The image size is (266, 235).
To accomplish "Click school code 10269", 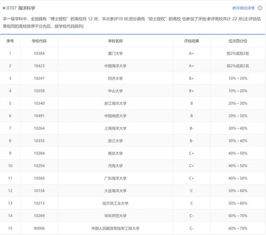I will coord(39,215).
